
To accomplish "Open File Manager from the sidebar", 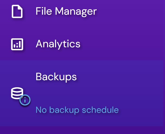I will 66,11.
